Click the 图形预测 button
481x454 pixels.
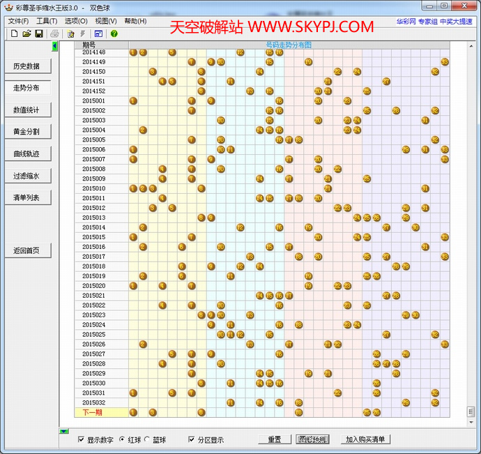[312, 439]
